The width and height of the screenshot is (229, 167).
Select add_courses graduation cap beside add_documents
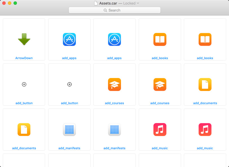tap(160, 84)
